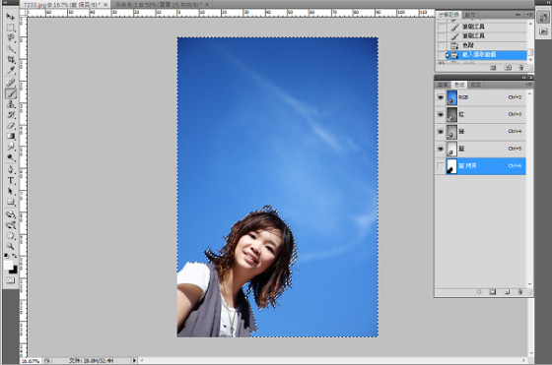The height and width of the screenshot is (365, 552).
Task: Create new document from current state
Action: click(x=493, y=68)
